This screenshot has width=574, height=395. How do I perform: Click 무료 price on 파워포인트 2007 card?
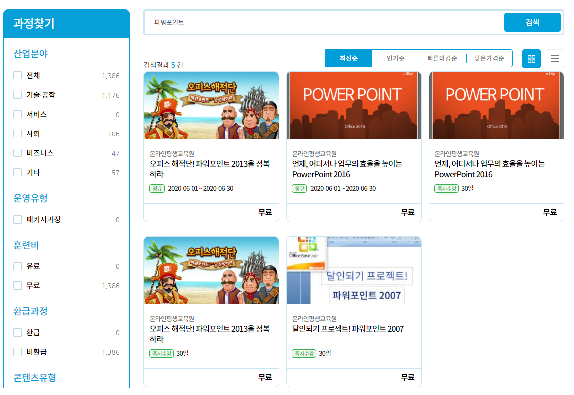(x=408, y=377)
